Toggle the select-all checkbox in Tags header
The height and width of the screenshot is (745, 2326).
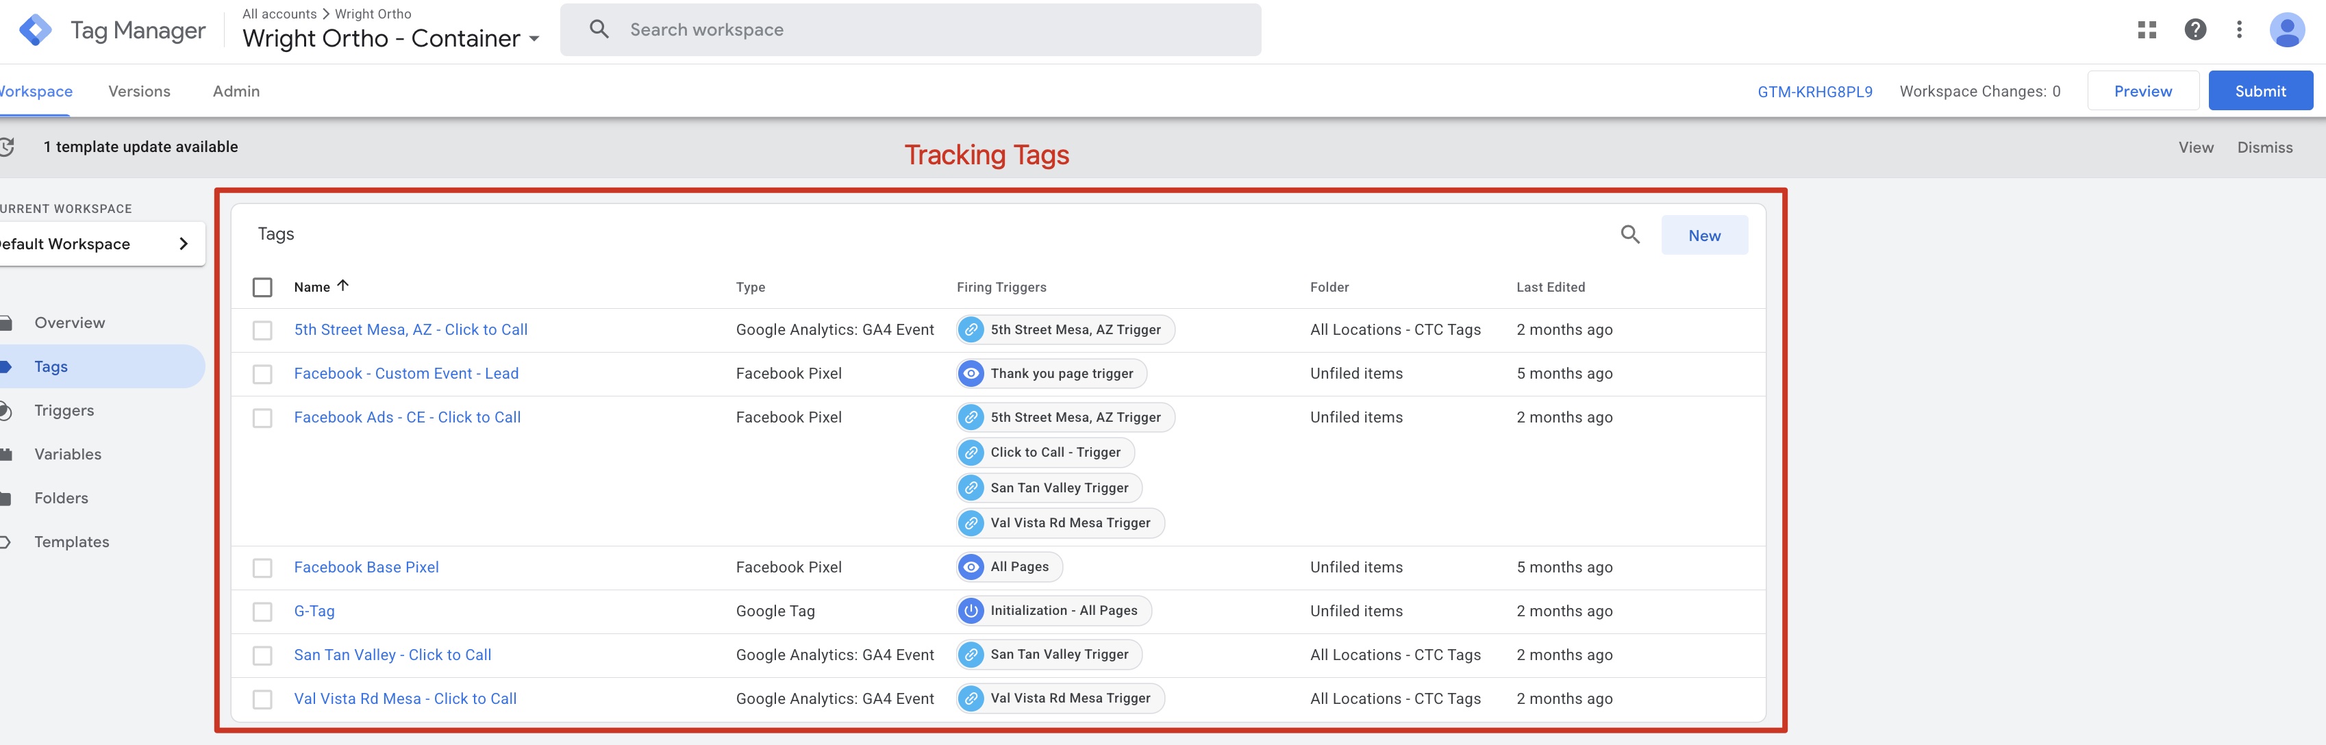point(263,287)
